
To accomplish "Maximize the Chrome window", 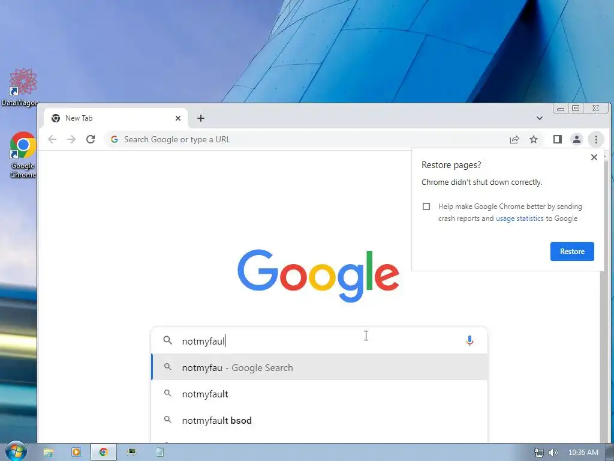I will coord(576,108).
